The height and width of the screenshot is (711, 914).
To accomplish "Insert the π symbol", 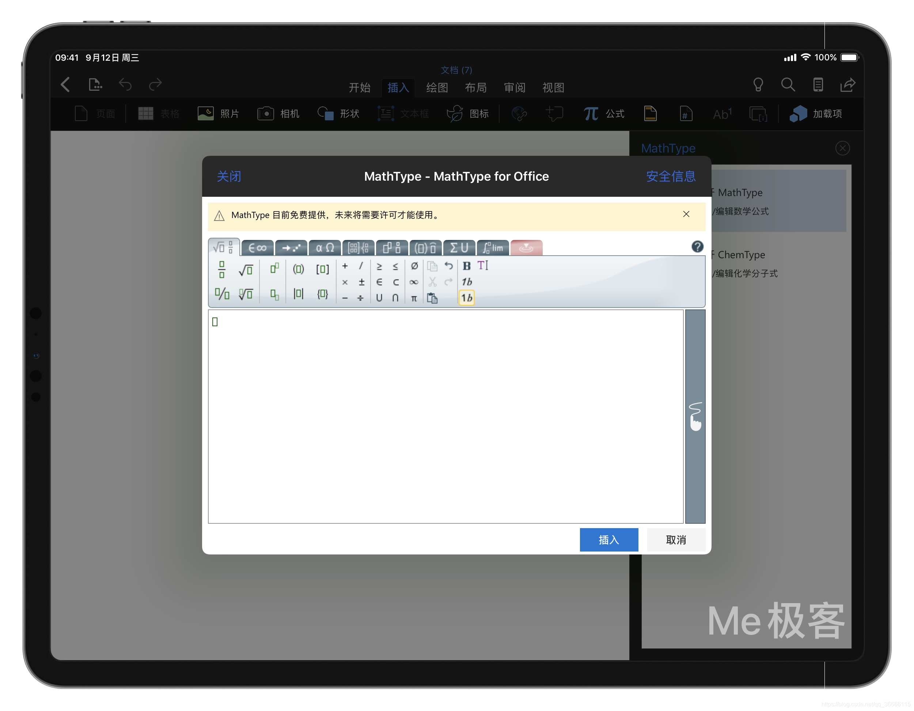I will 414,298.
